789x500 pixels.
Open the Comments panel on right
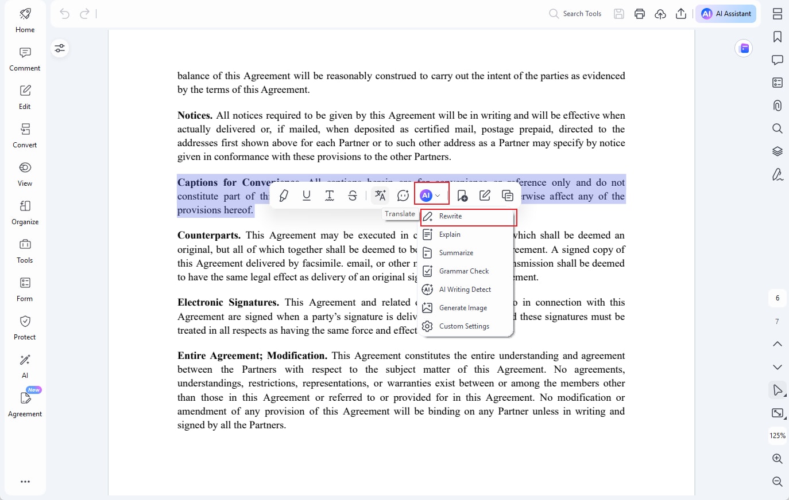(778, 60)
